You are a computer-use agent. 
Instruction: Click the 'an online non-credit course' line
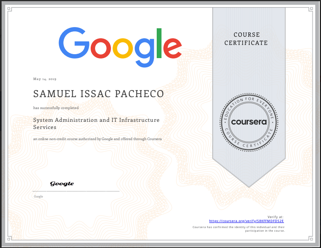click(x=97, y=139)
